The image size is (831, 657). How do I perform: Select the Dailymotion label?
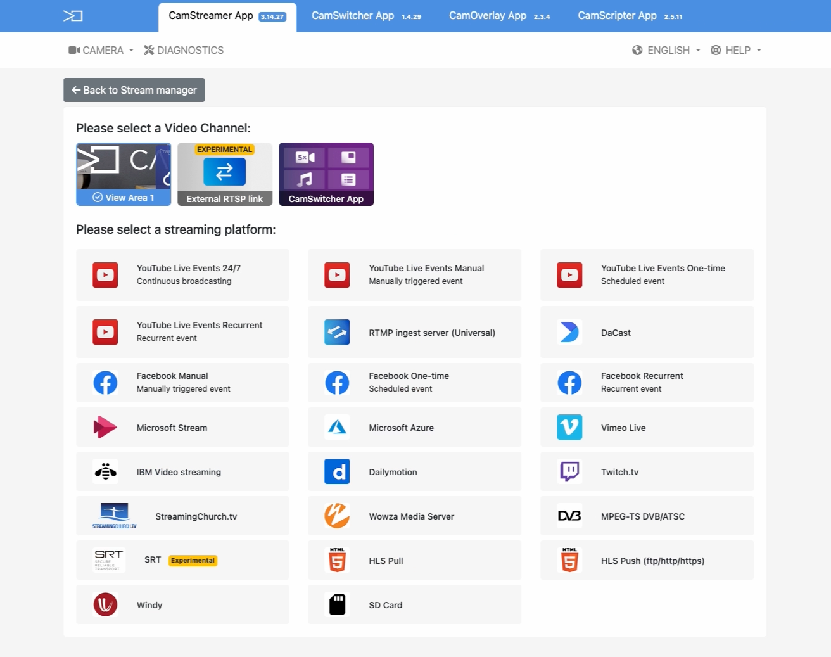[x=393, y=472]
